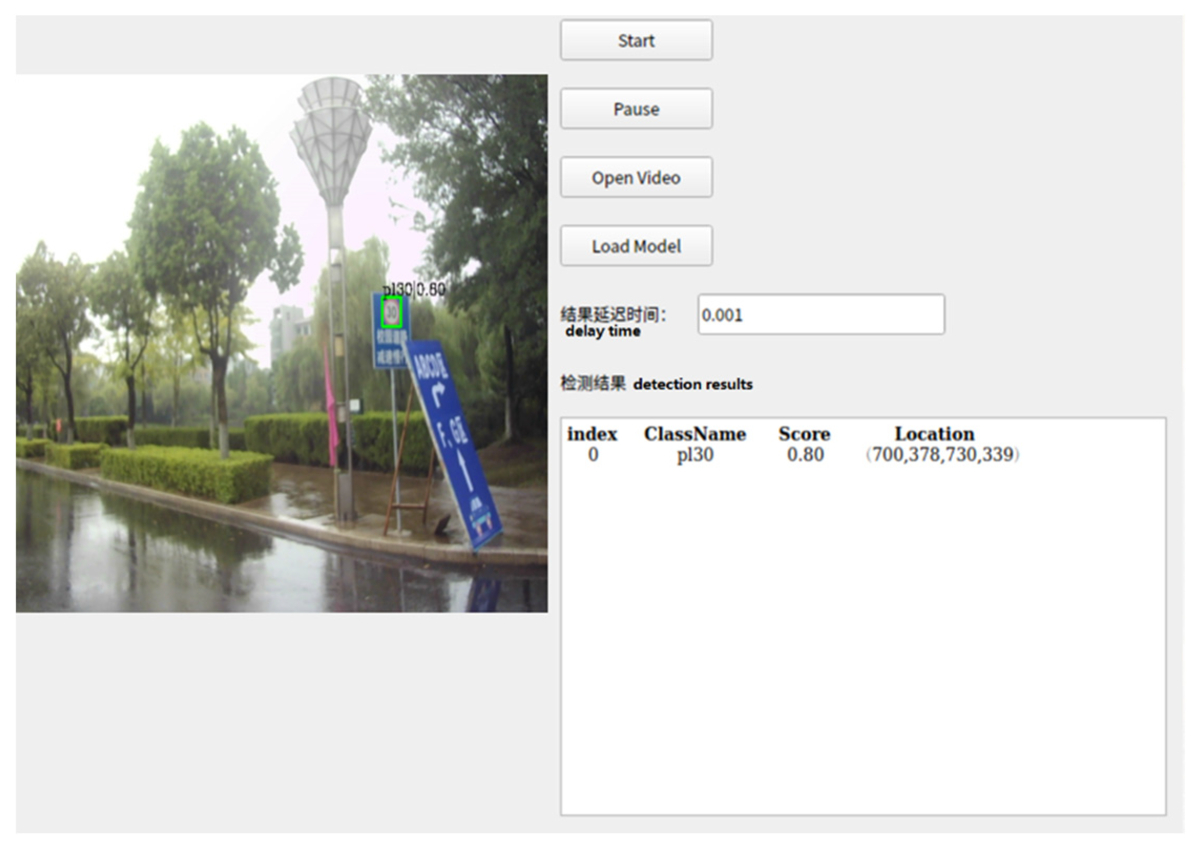Click the Start button
This screenshot has width=1199, height=852.
pos(636,40)
